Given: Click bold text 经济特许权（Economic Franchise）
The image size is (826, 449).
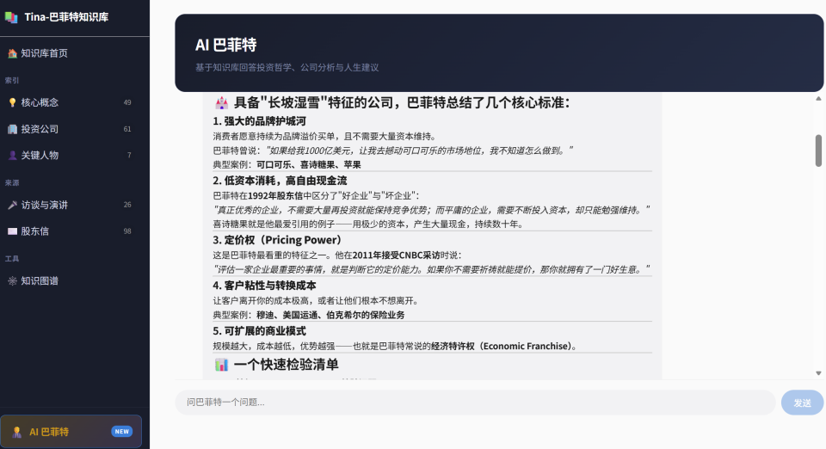Looking at the screenshot, I should [501, 347].
